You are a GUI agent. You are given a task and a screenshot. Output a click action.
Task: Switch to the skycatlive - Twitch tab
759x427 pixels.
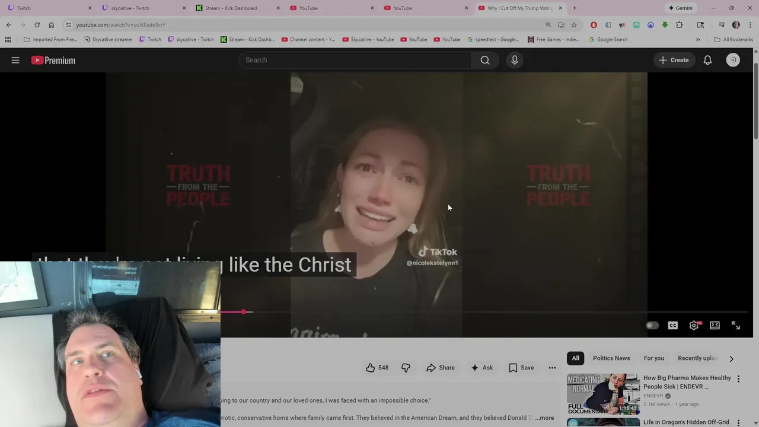point(142,8)
